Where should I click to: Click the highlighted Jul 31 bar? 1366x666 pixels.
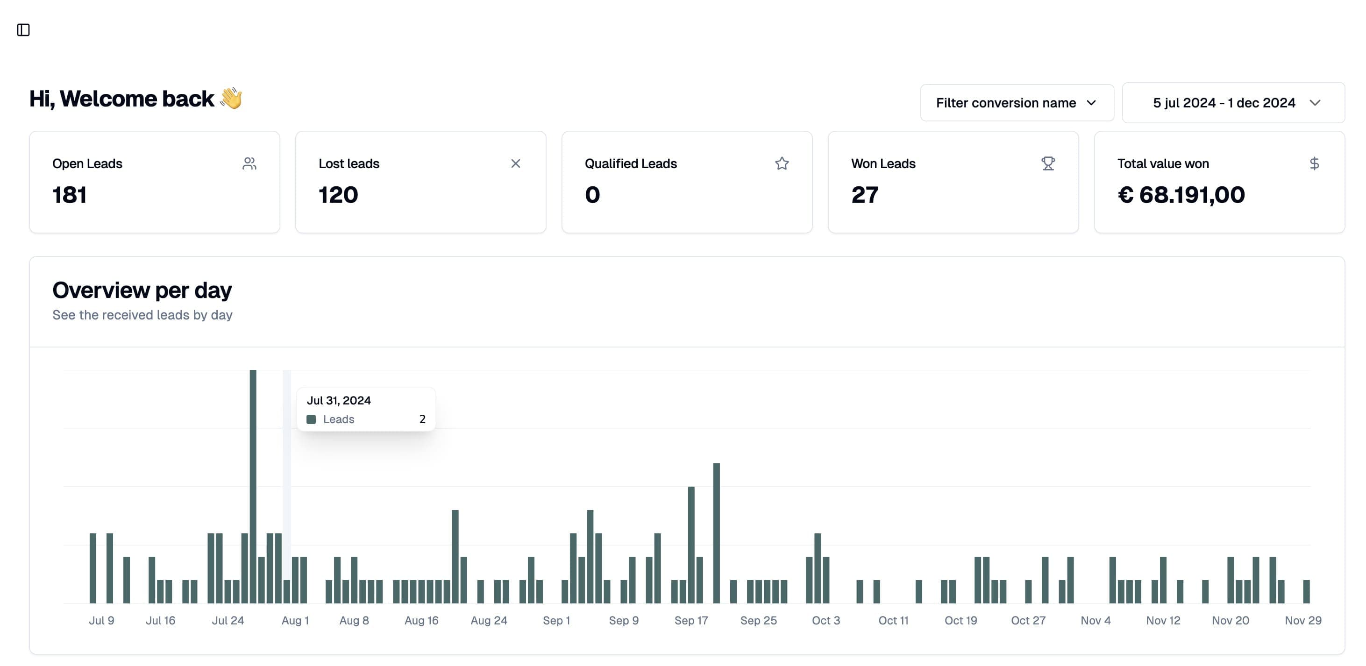[x=287, y=591]
